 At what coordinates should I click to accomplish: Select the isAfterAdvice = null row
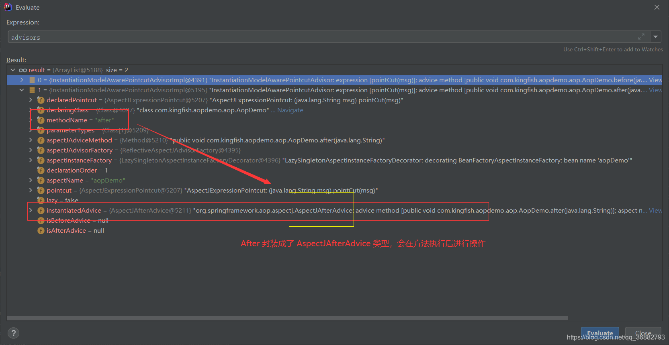334,230
